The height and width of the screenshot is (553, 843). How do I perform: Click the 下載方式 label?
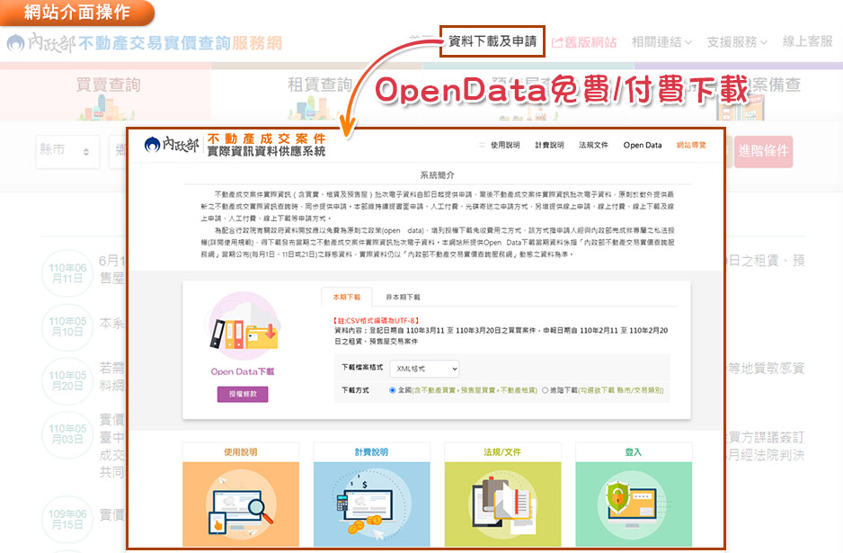[355, 390]
